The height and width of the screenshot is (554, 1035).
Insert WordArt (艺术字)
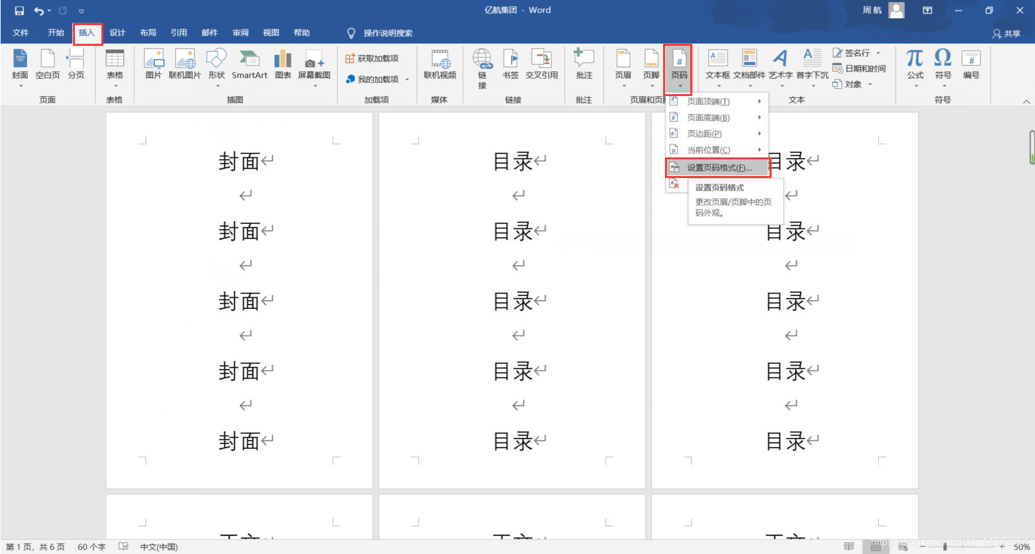781,67
